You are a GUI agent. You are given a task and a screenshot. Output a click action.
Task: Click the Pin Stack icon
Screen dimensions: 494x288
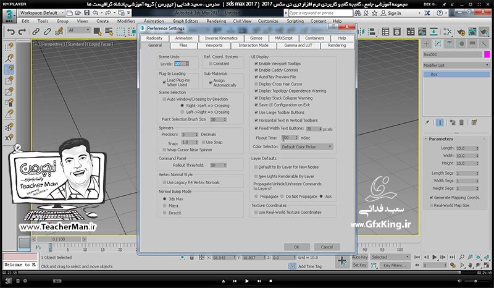tap(427, 122)
